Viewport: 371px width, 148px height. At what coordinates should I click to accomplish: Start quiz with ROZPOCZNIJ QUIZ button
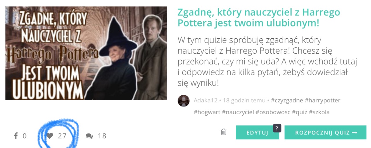325,132
